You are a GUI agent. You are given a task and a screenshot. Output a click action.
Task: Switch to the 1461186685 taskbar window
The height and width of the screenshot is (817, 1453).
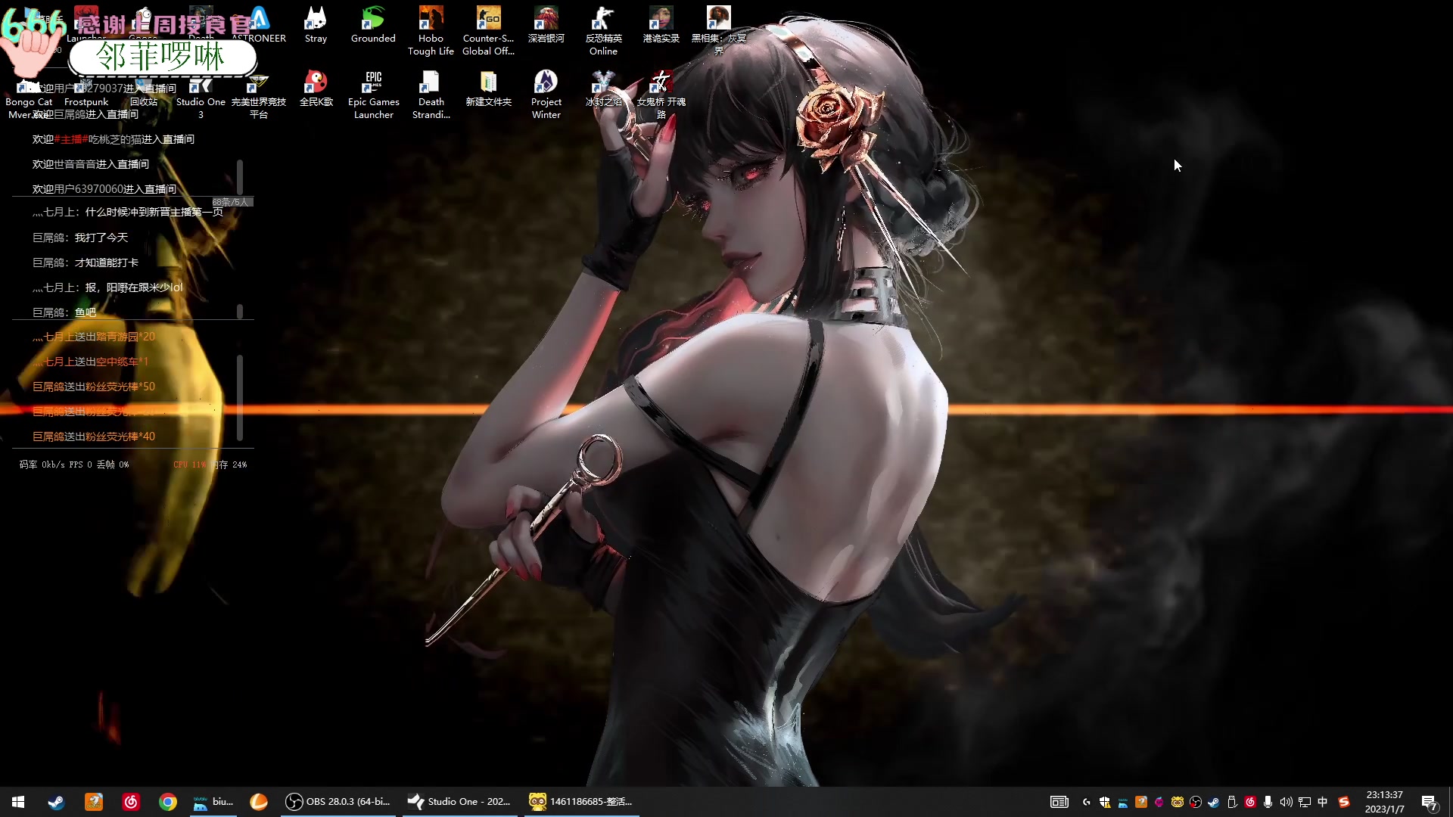click(x=581, y=802)
